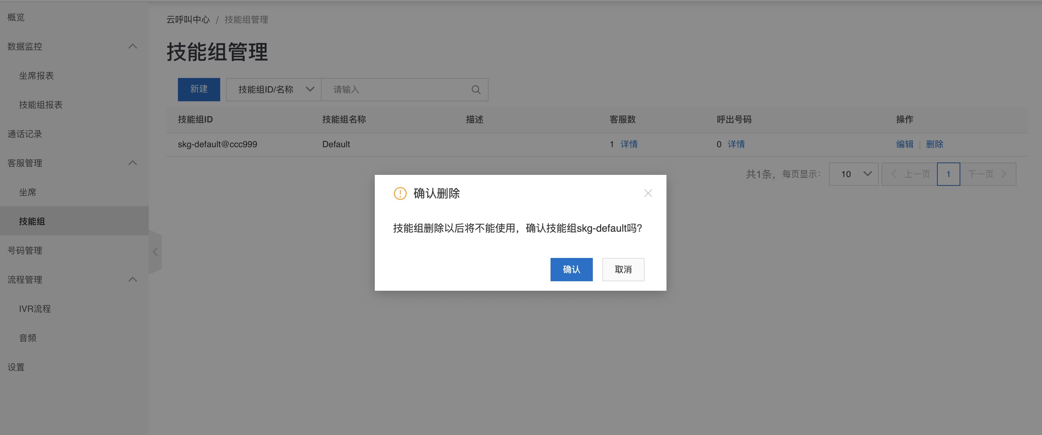Viewport: 1042px width, 435px height.
Task: Click the dialog message about skg-default
Action: coord(517,228)
